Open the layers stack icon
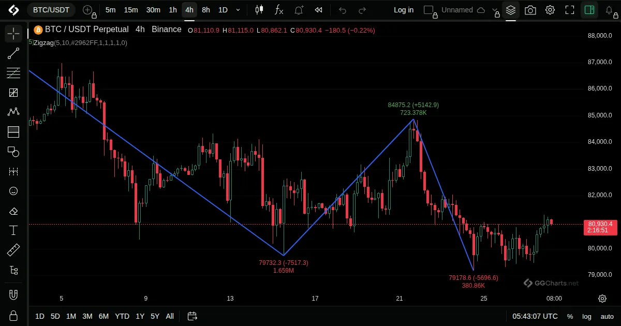This screenshot has height=326, width=621. pyautogui.click(x=511, y=10)
